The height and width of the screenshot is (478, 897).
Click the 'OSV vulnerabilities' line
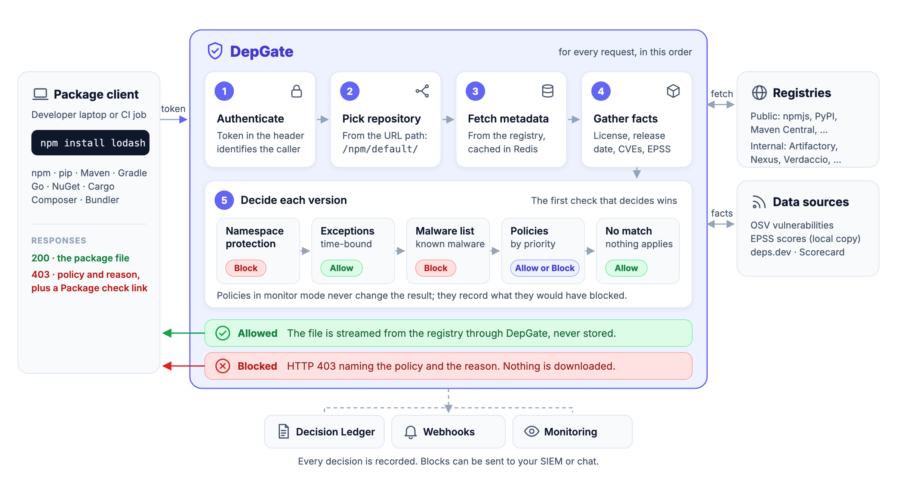pos(792,225)
